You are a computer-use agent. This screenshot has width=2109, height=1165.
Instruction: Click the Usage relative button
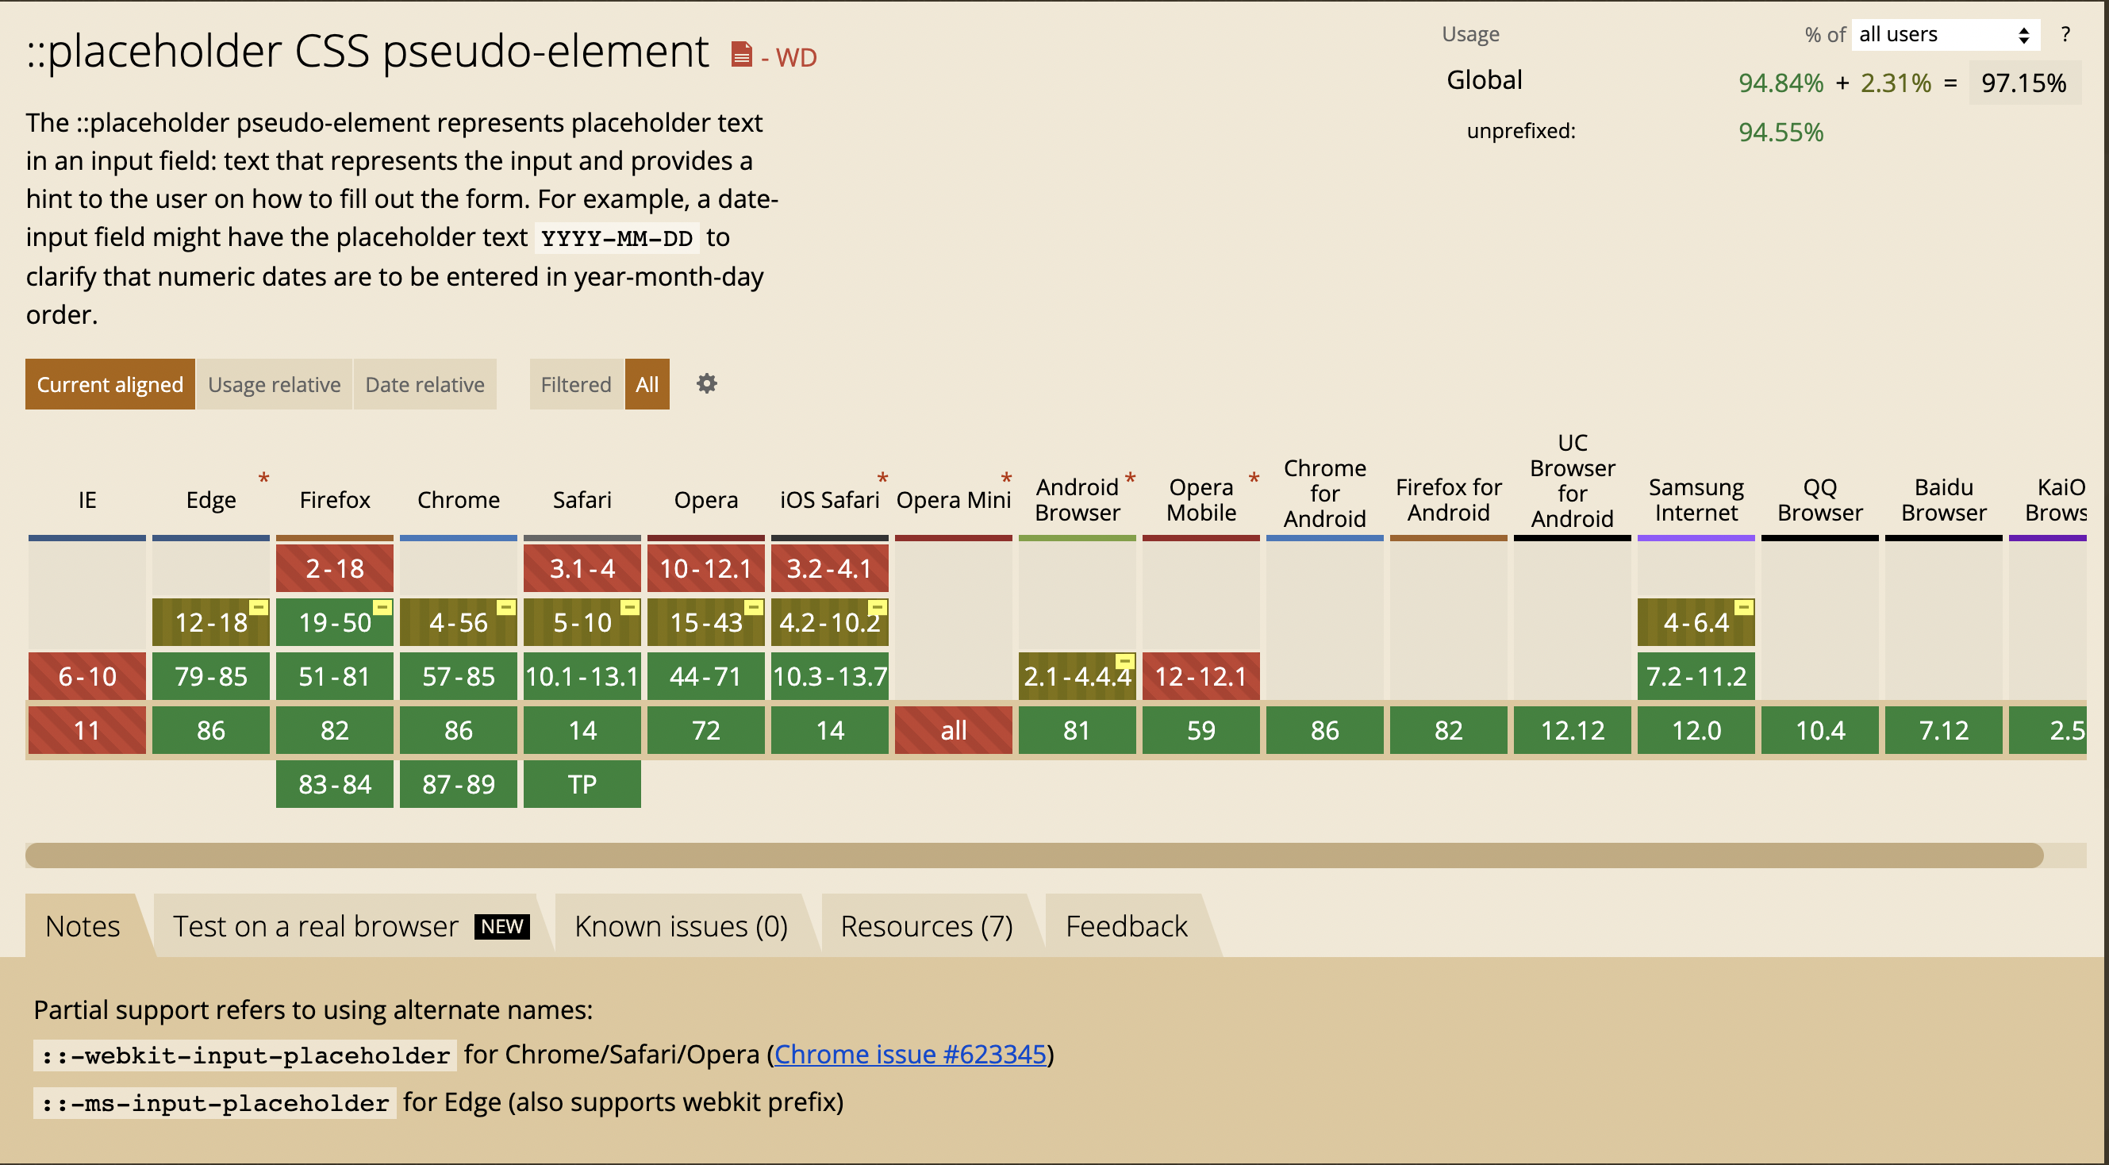coord(275,384)
